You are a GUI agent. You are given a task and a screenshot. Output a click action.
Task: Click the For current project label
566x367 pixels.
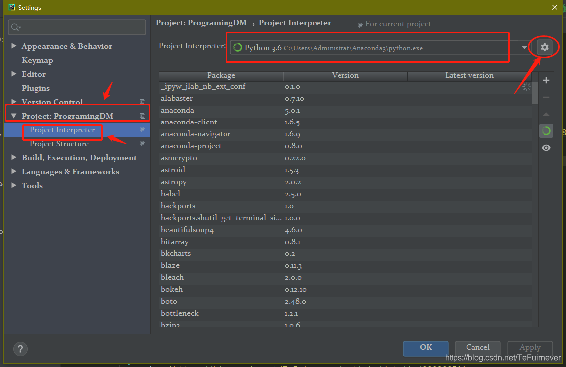398,24
